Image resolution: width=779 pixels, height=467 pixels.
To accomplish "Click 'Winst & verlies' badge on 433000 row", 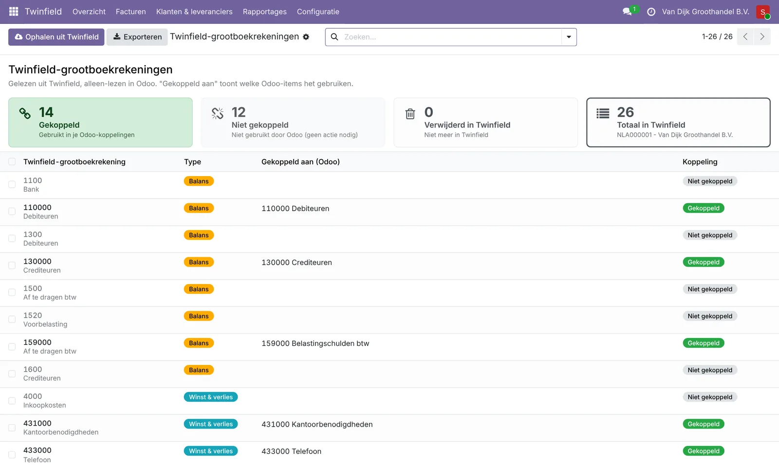I will click(x=211, y=451).
